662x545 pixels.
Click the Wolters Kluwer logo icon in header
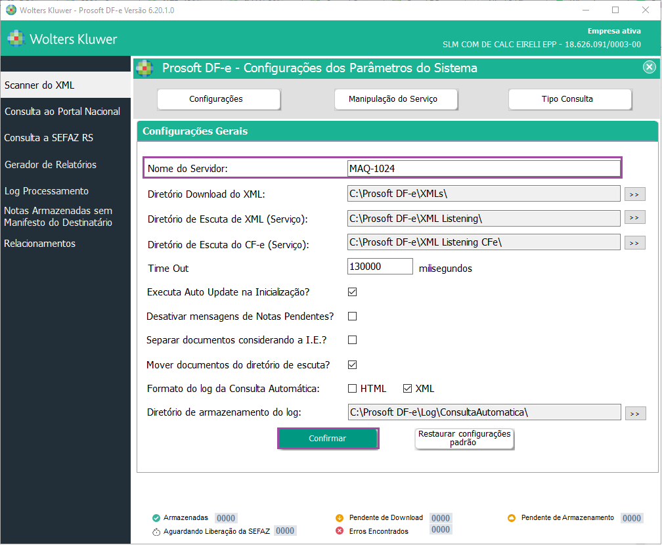[16, 39]
